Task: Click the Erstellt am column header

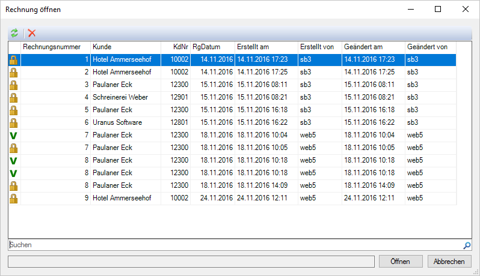Action: [266, 47]
